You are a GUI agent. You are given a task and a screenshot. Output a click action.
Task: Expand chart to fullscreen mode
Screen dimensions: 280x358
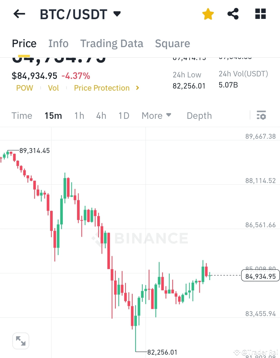[x=21, y=341]
